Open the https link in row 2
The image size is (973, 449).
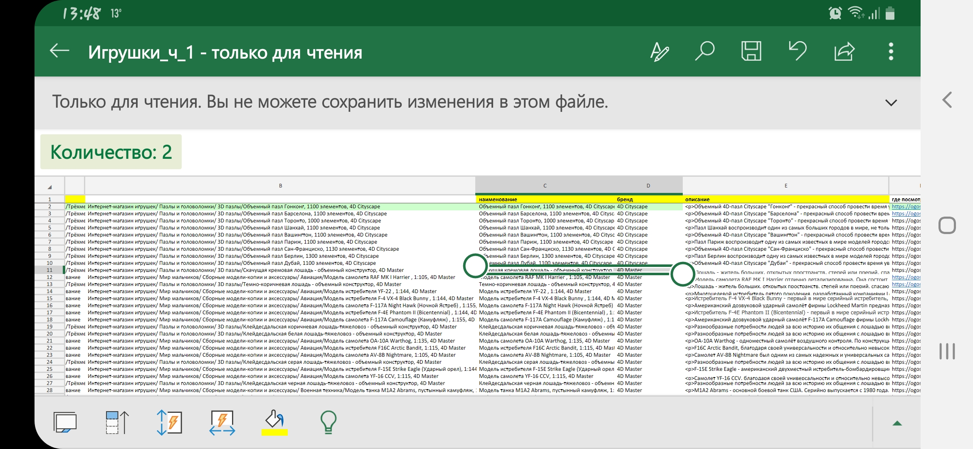click(x=906, y=207)
